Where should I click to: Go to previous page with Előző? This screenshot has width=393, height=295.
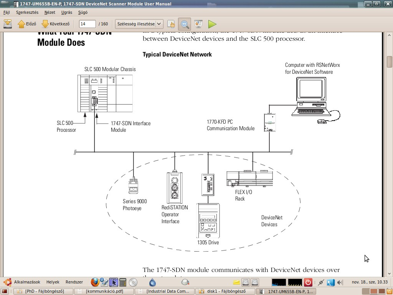coord(27,24)
